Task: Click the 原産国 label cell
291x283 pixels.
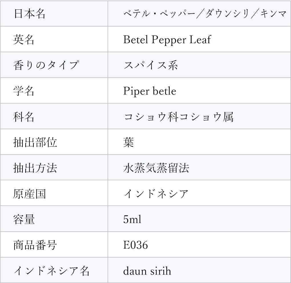Action: pos(29,193)
